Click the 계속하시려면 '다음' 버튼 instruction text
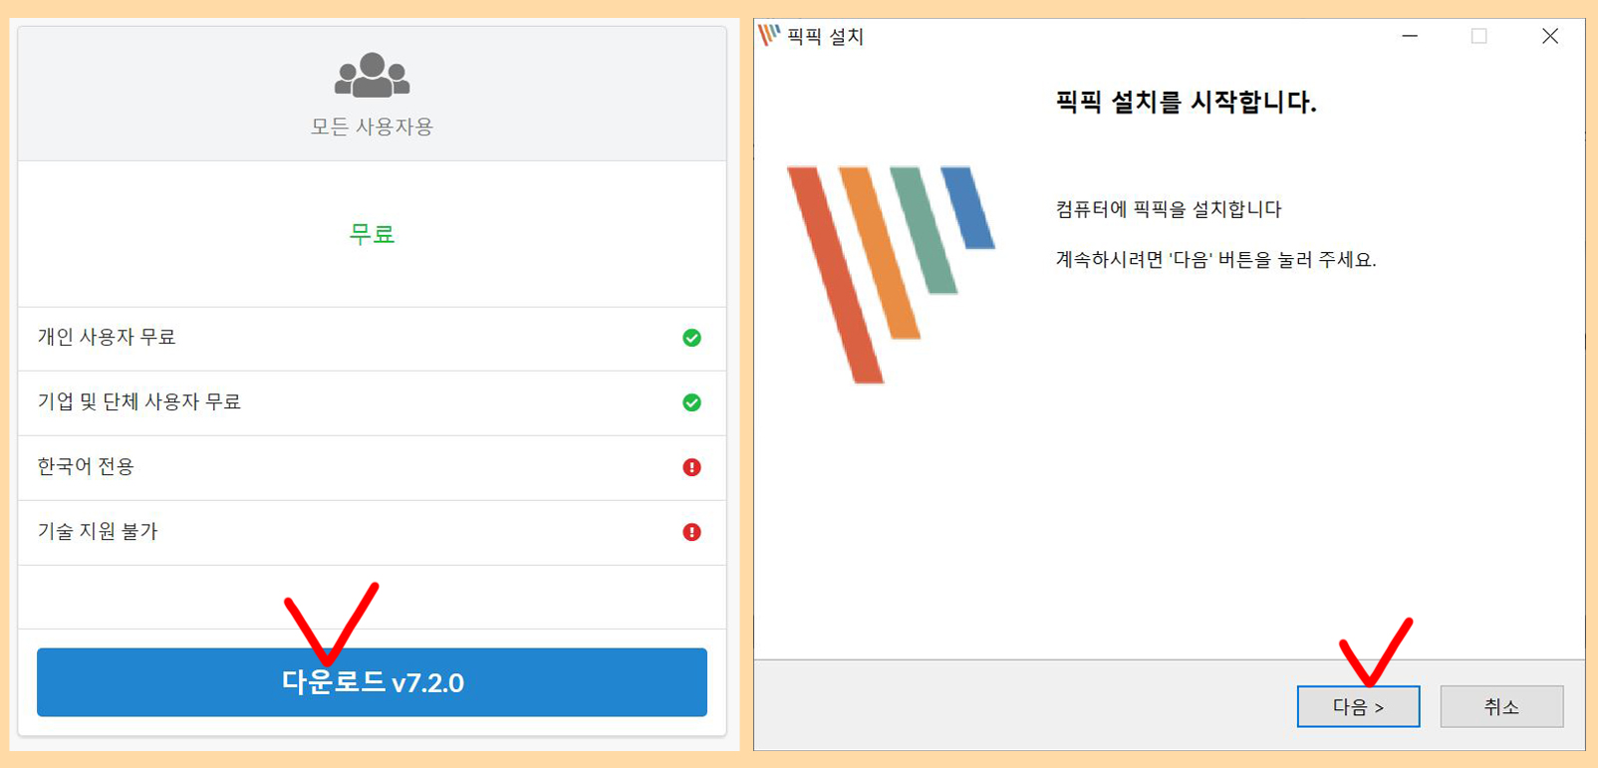Viewport: 1598px width, 768px height. [1215, 260]
